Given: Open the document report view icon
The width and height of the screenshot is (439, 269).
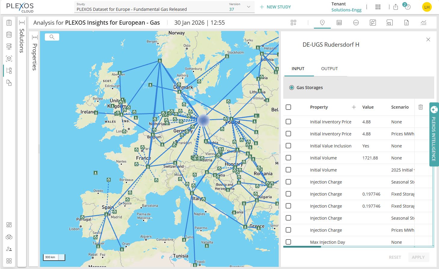Looking at the screenshot, I should [x=406, y=23].
